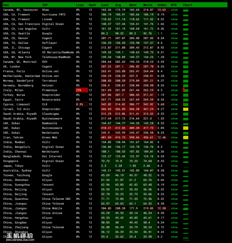Screen dimensions: 232x243
Task: Click 'NetActuate' in UAE Dubai row
Action: coord(50,133)
